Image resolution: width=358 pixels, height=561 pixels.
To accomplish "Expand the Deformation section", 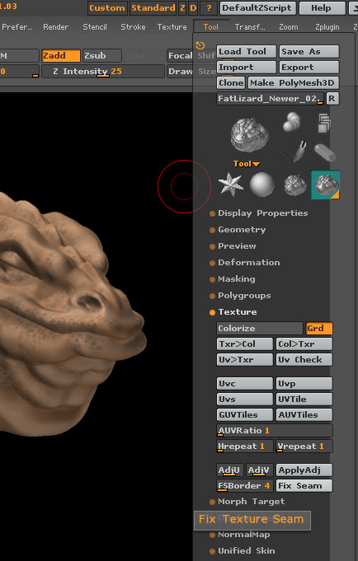I will pos(248,263).
